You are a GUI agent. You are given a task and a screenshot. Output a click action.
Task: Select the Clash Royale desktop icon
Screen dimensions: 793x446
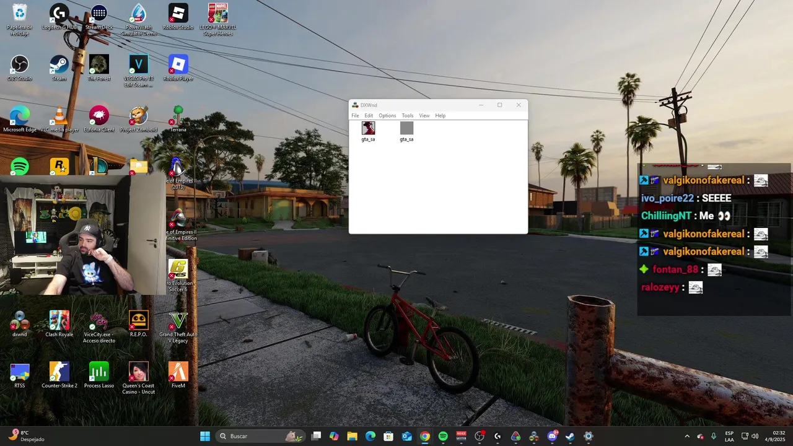pos(59,324)
